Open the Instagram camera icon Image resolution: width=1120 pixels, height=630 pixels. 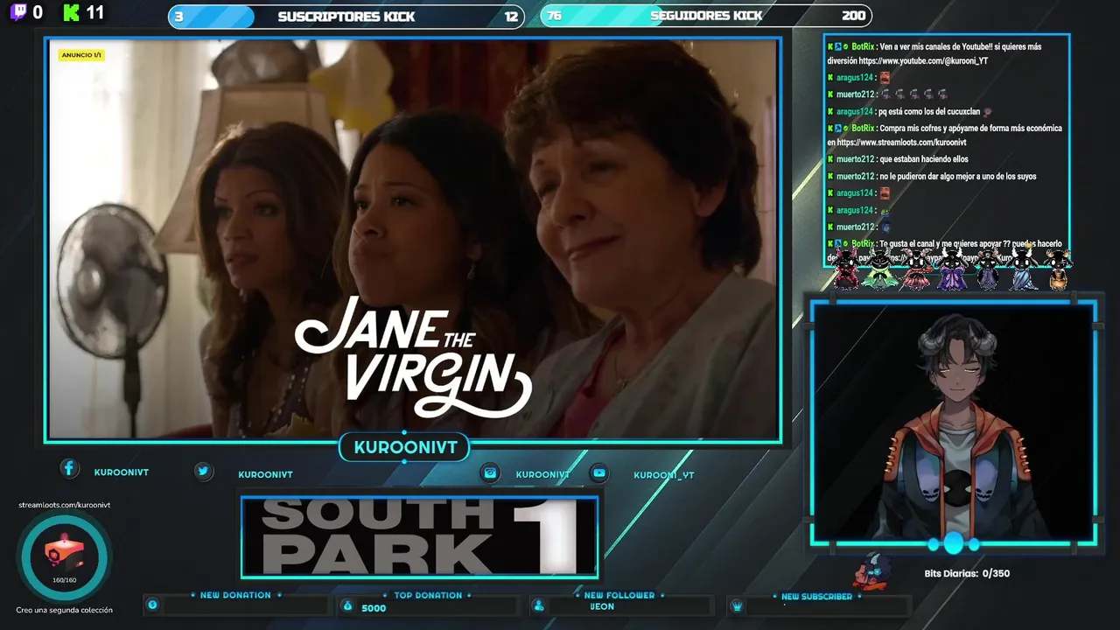pos(491,472)
